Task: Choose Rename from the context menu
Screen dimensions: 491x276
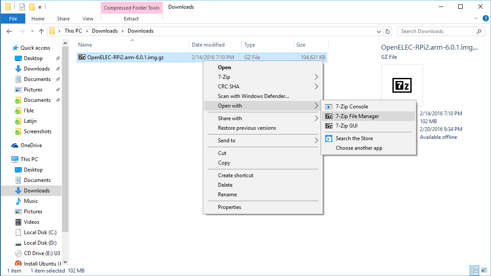Action: point(227,195)
